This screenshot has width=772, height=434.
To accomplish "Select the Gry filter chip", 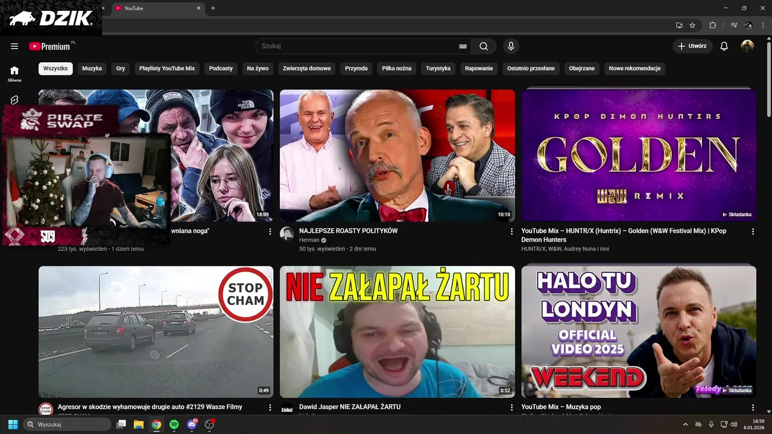I will [x=121, y=69].
